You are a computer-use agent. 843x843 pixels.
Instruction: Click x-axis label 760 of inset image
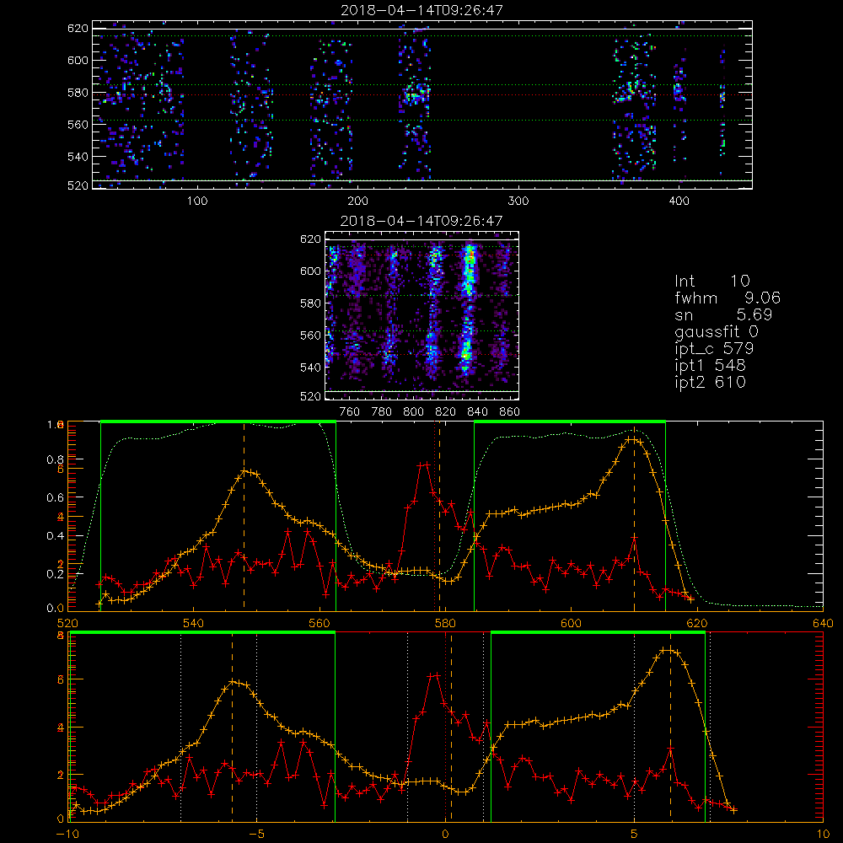point(350,412)
